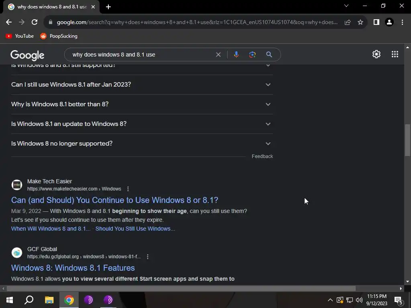Share this page icon in address bar
Image resolution: width=411 pixels, height=308 pixels.
(348, 22)
